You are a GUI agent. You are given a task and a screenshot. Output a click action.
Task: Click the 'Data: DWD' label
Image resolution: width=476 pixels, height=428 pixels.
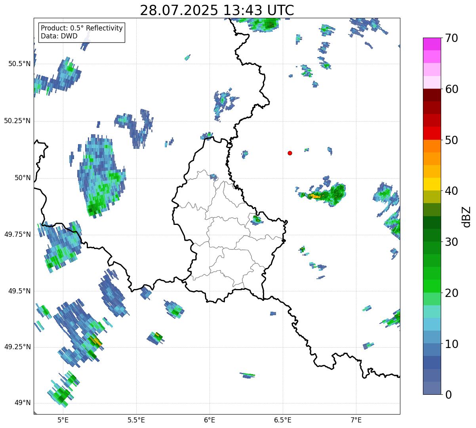(x=59, y=36)
